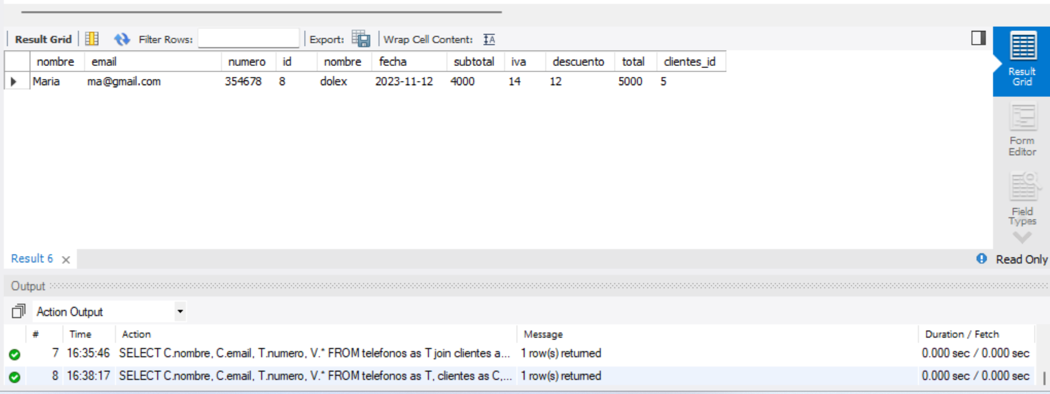Select the ma@gmail.com cell
The height and width of the screenshot is (394, 1050).
pos(152,82)
